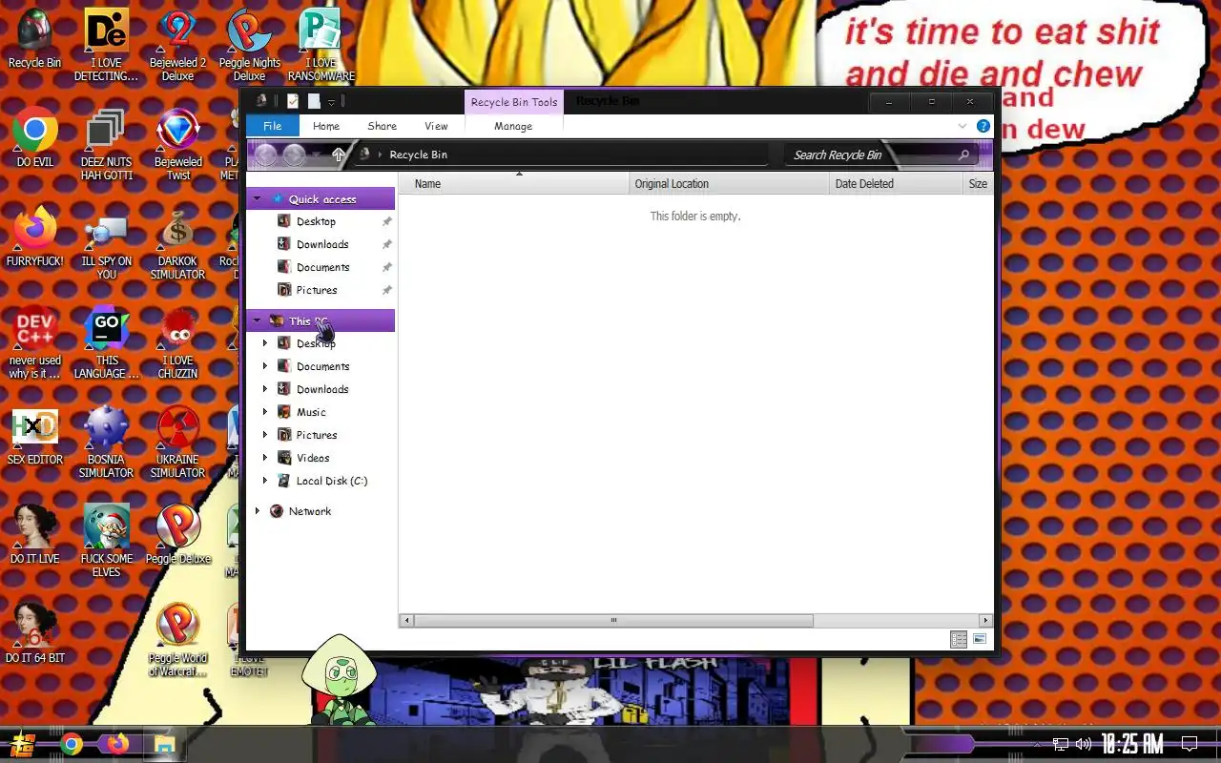The height and width of the screenshot is (763, 1221).
Task: Open Firefox from the taskbar
Action: (117, 744)
